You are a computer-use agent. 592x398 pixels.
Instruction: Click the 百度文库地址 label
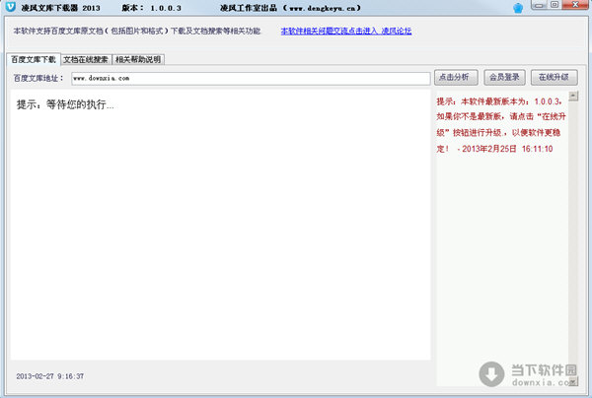click(38, 78)
